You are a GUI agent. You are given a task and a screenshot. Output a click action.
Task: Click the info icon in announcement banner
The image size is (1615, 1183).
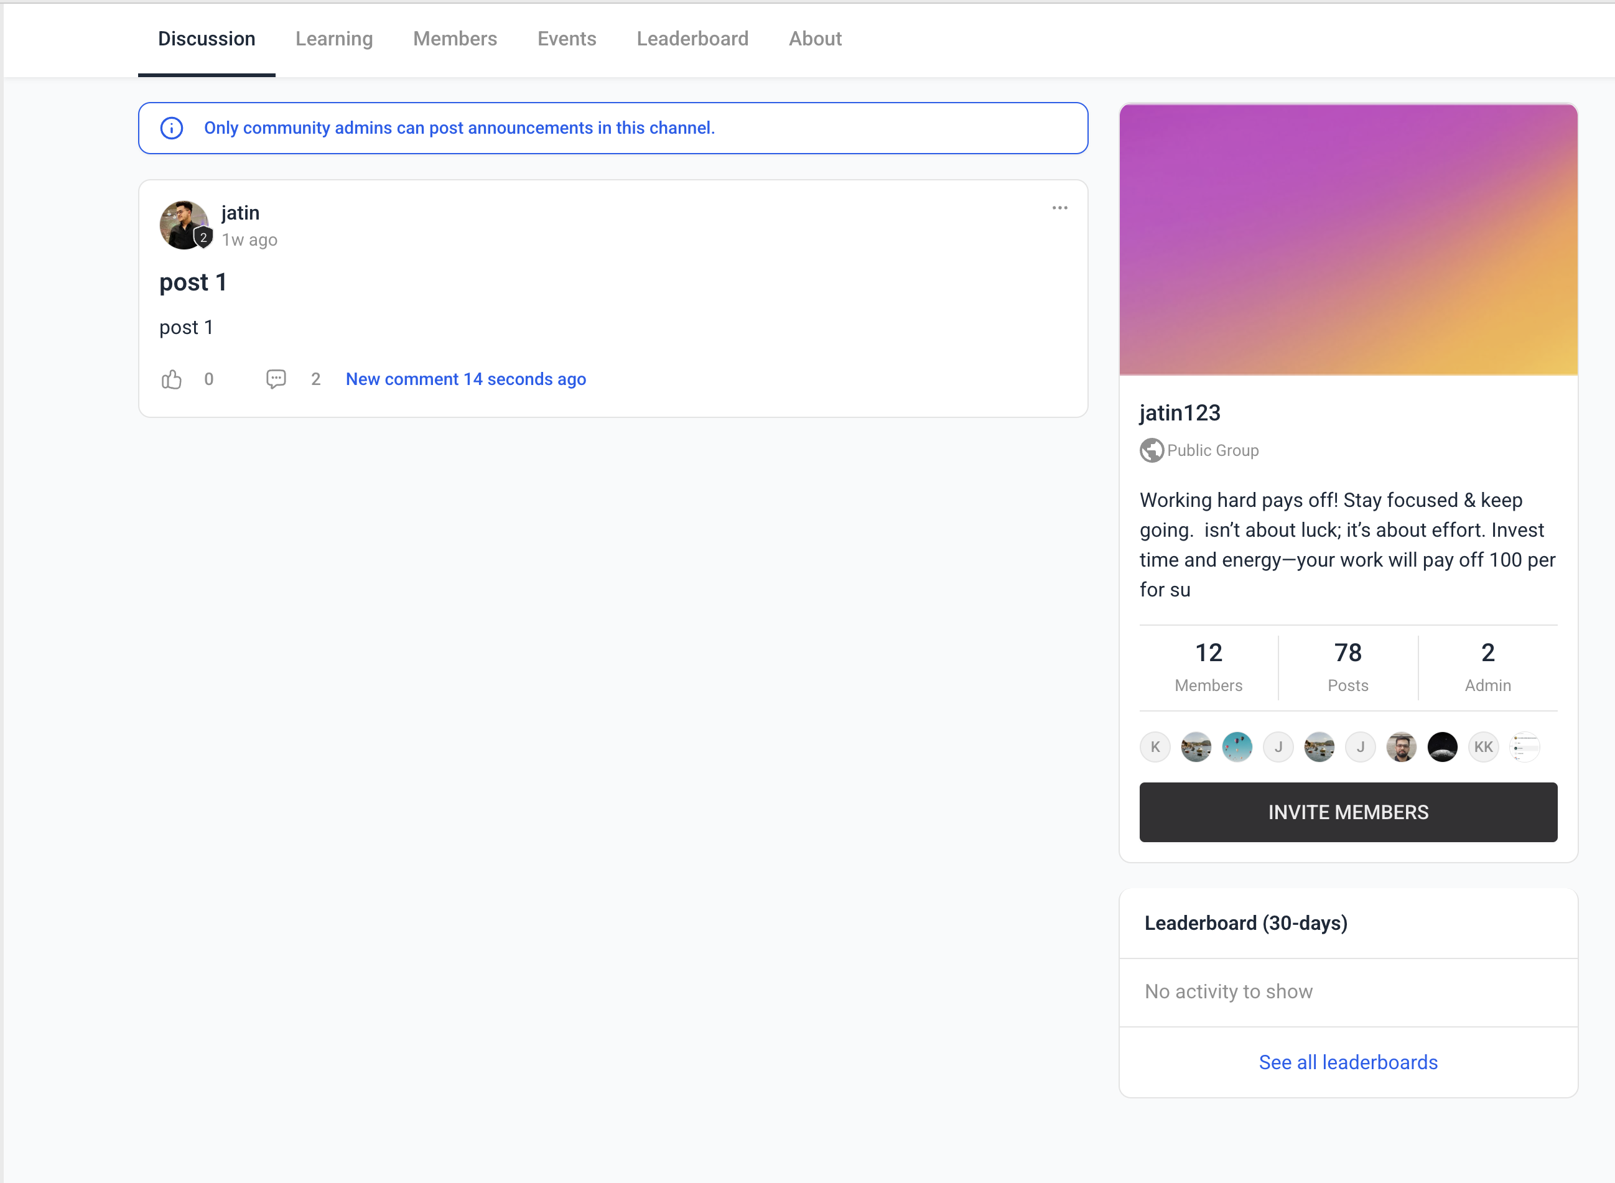click(171, 128)
